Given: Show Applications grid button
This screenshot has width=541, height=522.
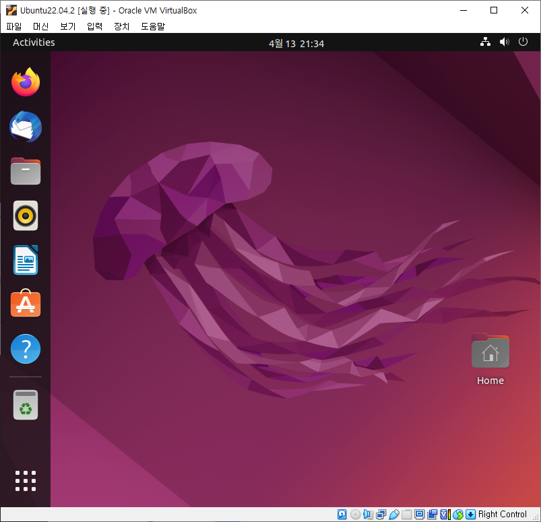Looking at the screenshot, I should tap(26, 481).
